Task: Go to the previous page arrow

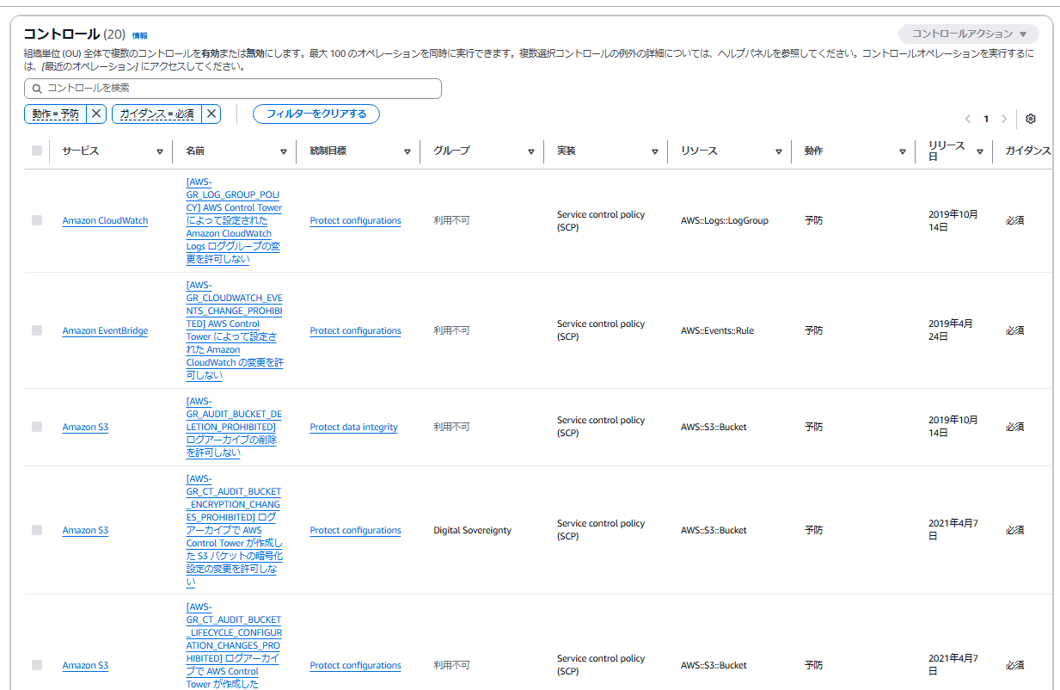Action: 968,119
